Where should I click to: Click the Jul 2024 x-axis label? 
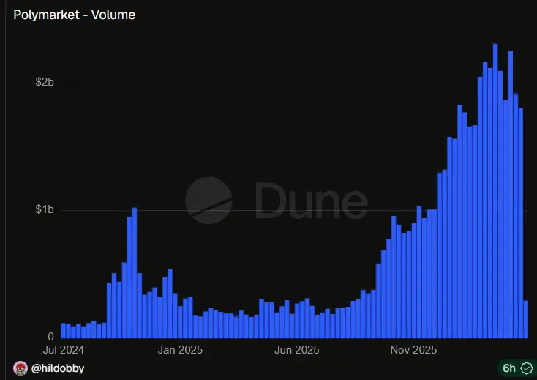coord(64,350)
